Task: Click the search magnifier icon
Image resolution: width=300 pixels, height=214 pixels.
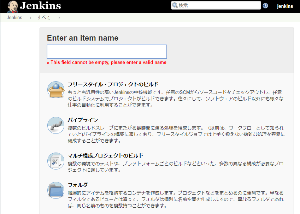Action: [175, 5]
